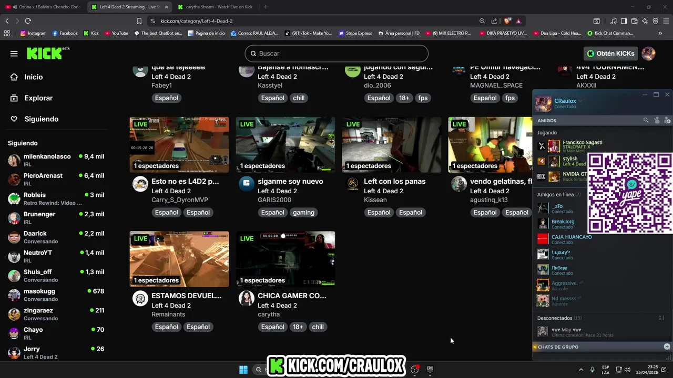Open followed channel Robleis
673x378 pixels.
click(56, 198)
